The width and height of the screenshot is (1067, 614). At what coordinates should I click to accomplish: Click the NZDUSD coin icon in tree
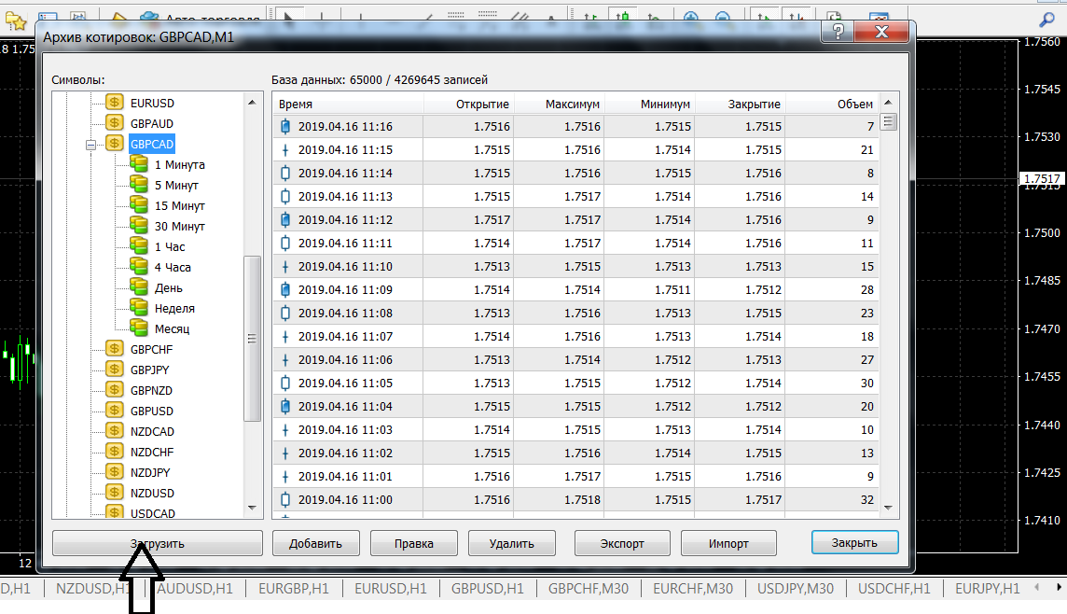coord(115,493)
